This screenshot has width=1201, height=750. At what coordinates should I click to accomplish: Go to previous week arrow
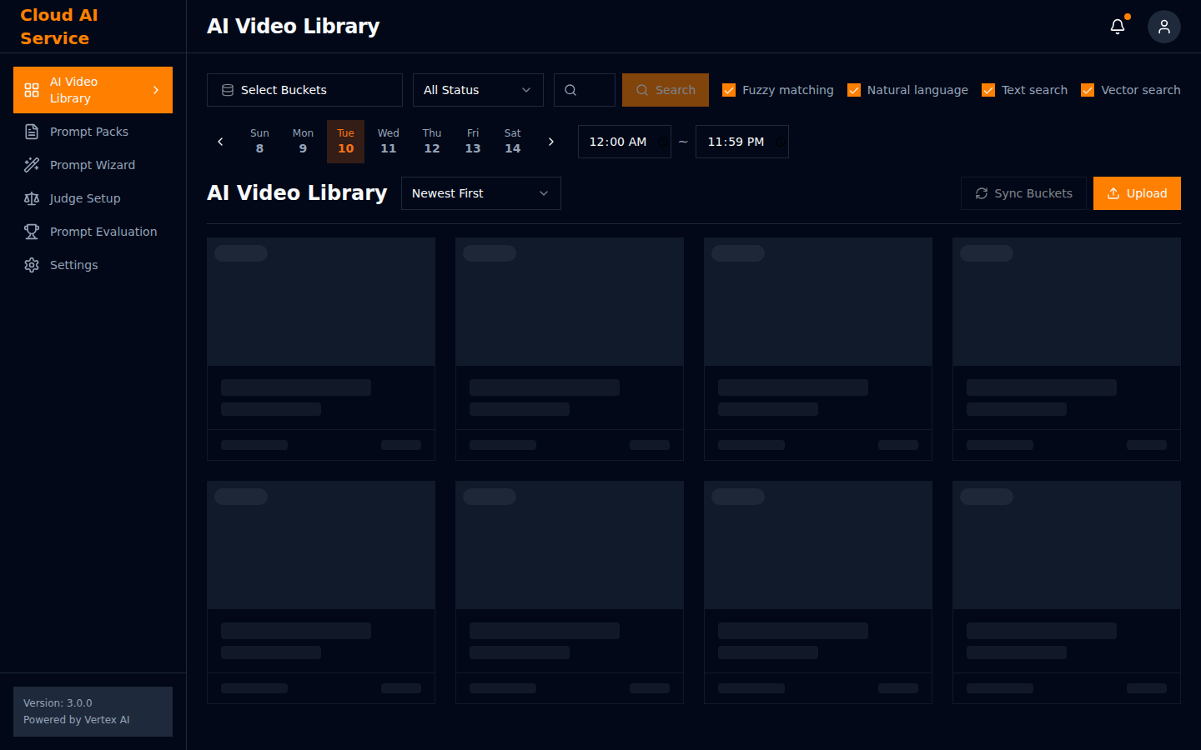pyautogui.click(x=220, y=142)
